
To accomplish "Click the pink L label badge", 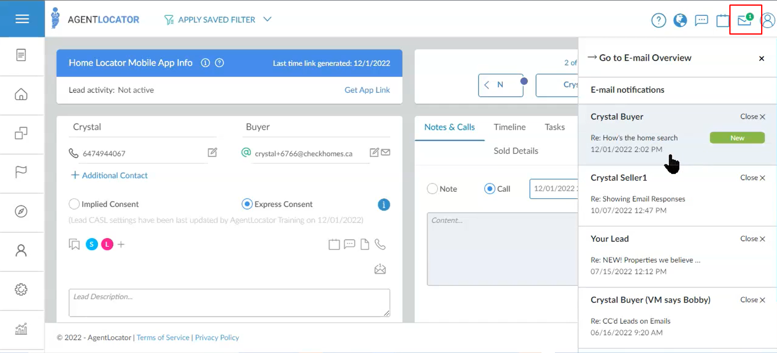I will click(x=107, y=244).
